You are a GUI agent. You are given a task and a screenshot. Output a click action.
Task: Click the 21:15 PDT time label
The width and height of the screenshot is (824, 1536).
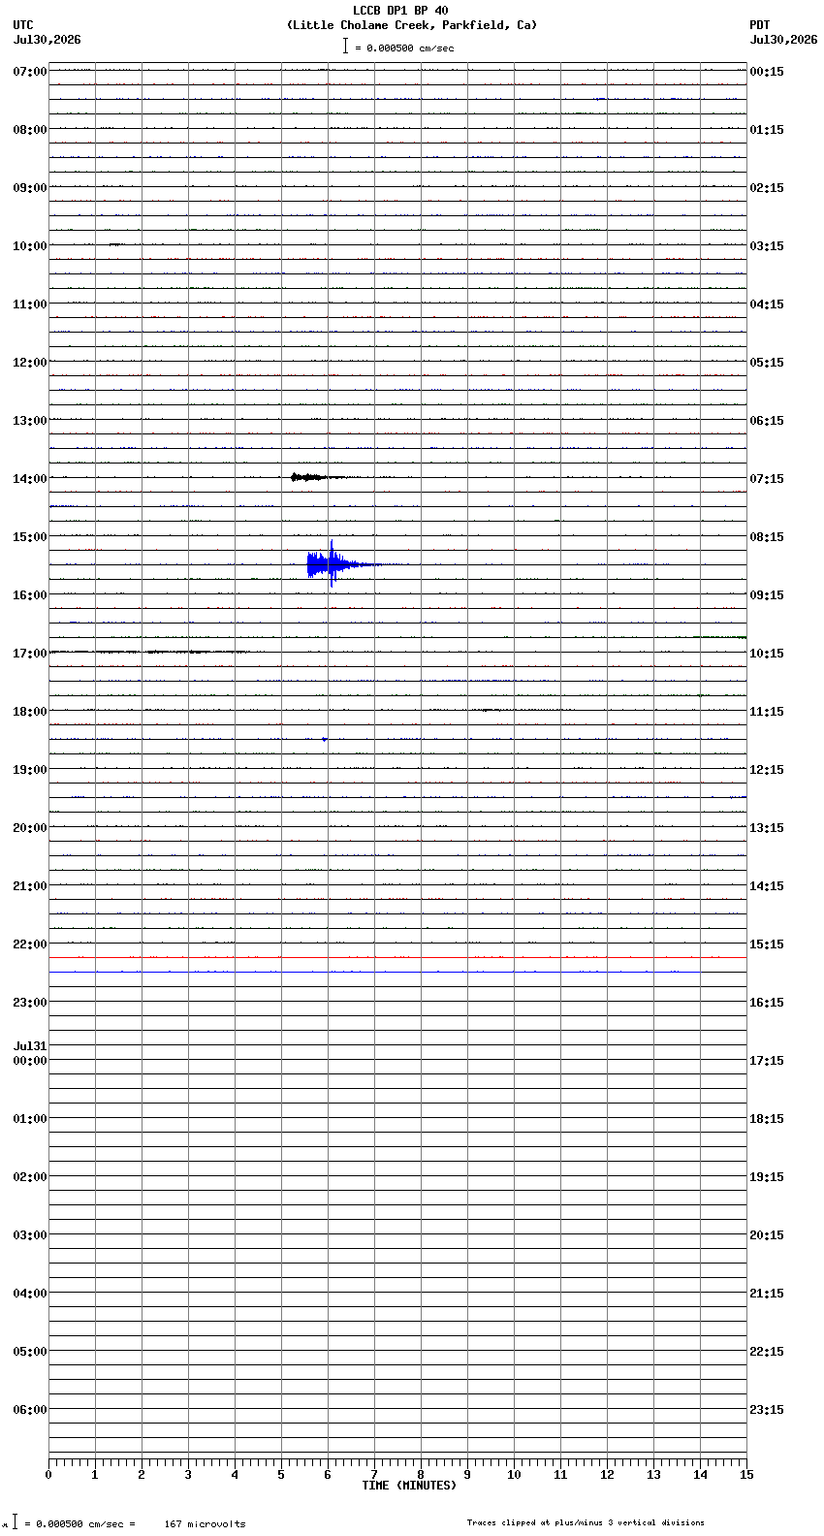tap(767, 1294)
